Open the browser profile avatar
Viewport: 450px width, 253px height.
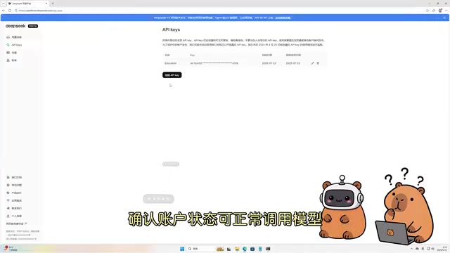tap(440, 11)
